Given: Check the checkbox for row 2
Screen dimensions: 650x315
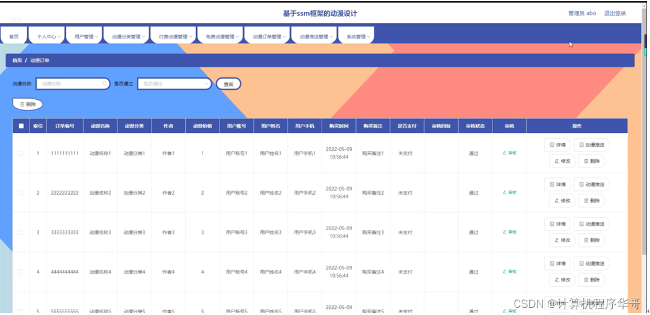Looking at the screenshot, I should [x=20, y=193].
